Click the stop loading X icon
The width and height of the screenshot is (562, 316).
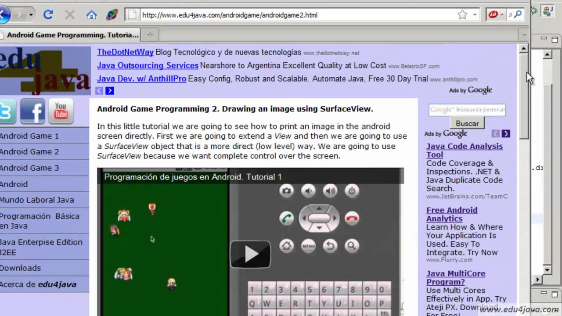point(69,15)
